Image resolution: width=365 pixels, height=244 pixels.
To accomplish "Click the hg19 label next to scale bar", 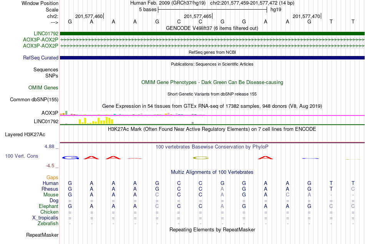I will point(276,10).
